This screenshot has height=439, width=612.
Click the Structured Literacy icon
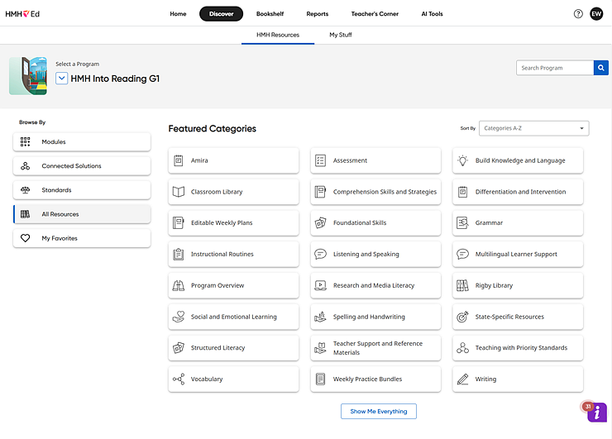(179, 348)
